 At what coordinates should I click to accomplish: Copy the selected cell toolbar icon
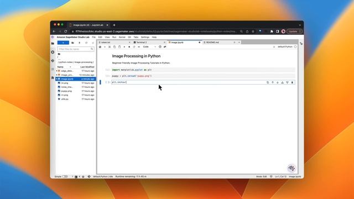[114, 47]
